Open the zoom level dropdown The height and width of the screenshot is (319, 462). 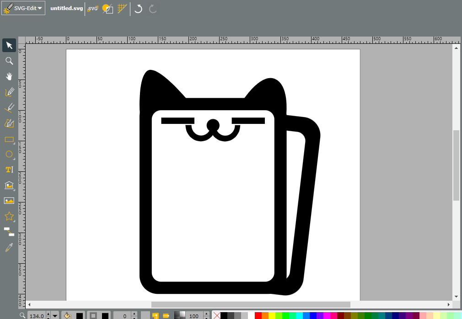(55, 316)
